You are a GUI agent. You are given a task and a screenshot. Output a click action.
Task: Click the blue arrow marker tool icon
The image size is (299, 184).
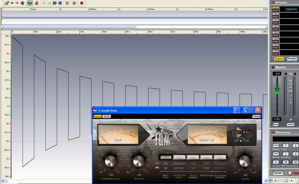pos(12,3)
